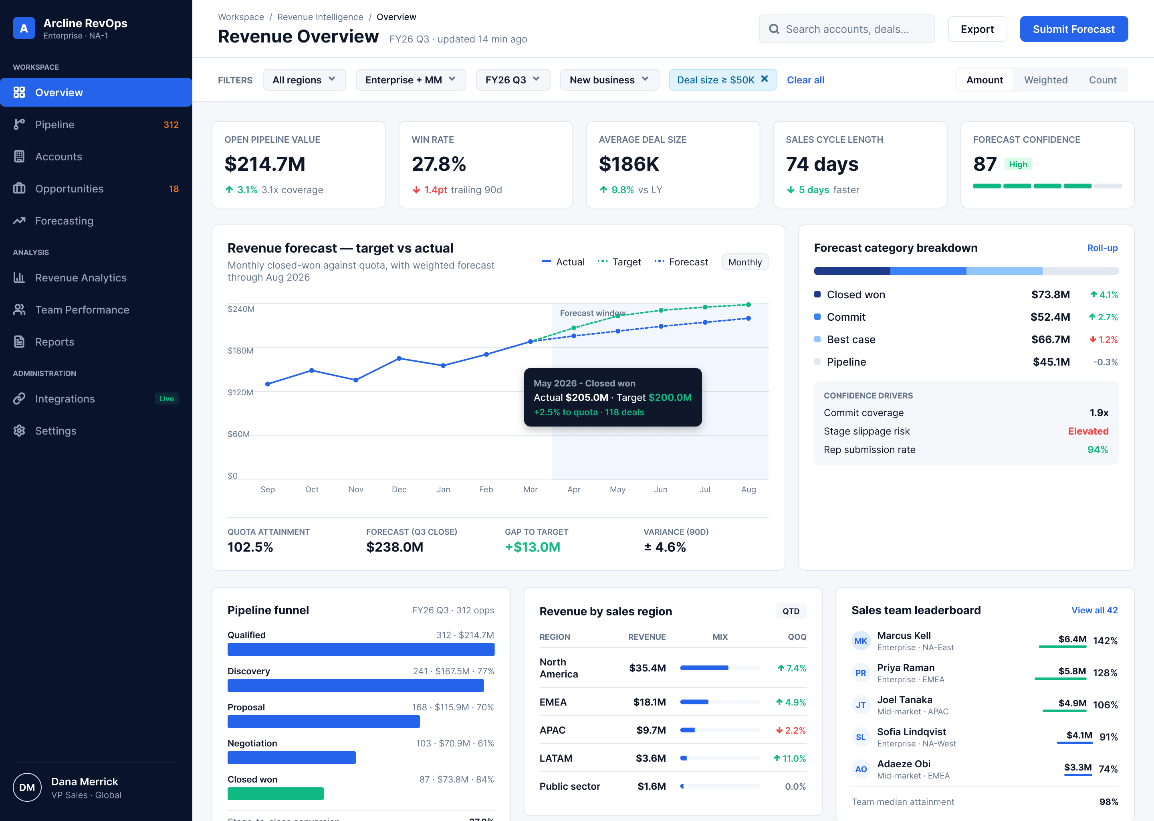This screenshot has height=821, width=1154.
Task: Click the Pipeline branch icon
Action: (x=19, y=124)
